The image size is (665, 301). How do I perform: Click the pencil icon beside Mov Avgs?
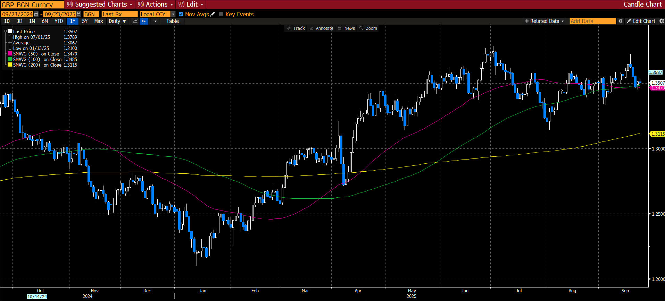point(213,14)
